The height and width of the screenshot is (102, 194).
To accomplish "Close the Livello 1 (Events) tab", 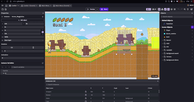I will tap(37, 6).
